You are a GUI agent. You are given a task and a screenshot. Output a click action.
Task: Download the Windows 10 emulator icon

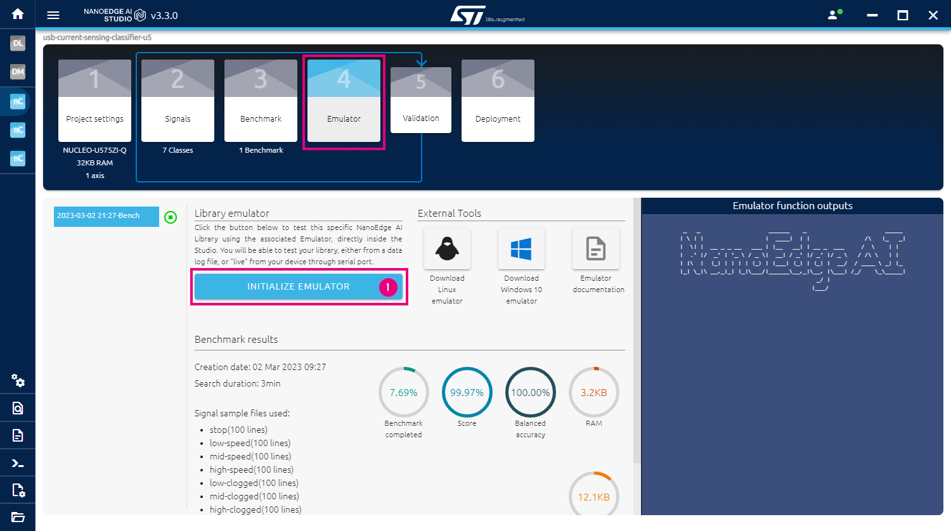click(x=521, y=249)
